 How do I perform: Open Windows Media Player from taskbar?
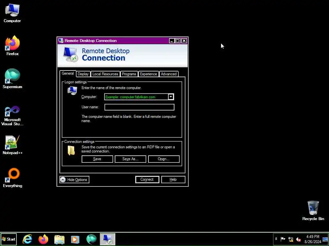(x=75, y=239)
